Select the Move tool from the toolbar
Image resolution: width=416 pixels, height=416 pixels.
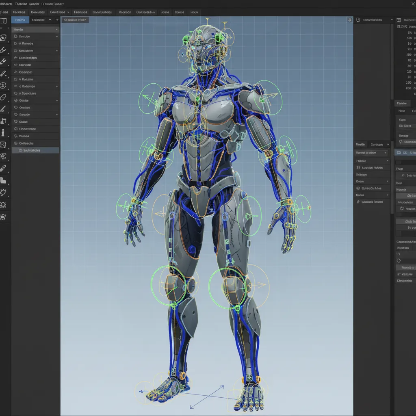click(5, 50)
